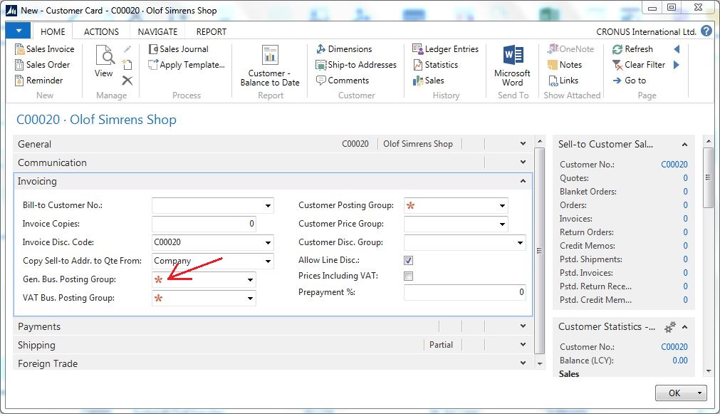
Task: Open Customer Disc. Group dropdown
Action: coord(521,242)
